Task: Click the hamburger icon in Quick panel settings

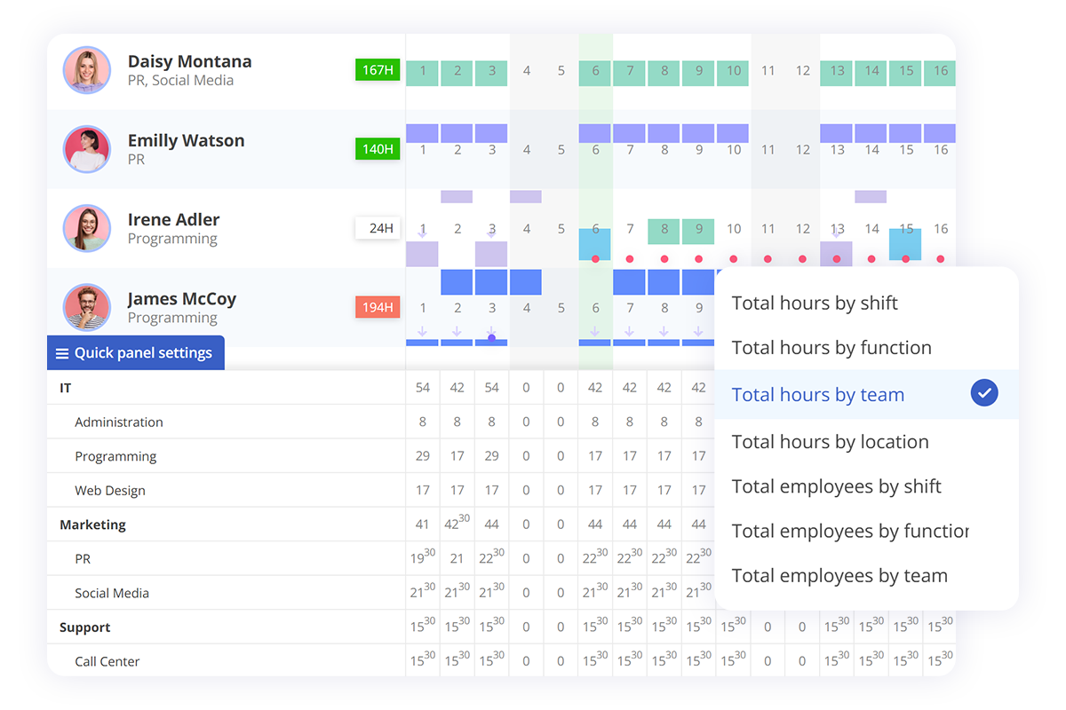Action: 62,353
